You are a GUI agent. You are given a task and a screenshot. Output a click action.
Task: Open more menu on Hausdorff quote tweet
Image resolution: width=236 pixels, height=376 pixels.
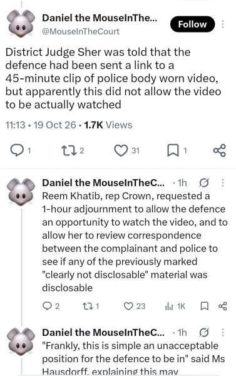pyautogui.click(x=223, y=333)
